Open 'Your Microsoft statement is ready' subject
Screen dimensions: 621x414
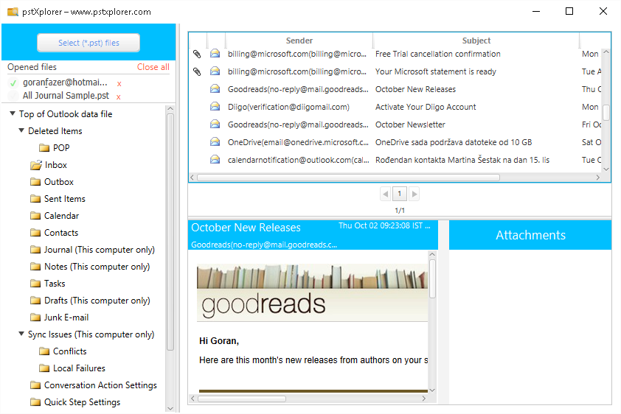(x=436, y=71)
